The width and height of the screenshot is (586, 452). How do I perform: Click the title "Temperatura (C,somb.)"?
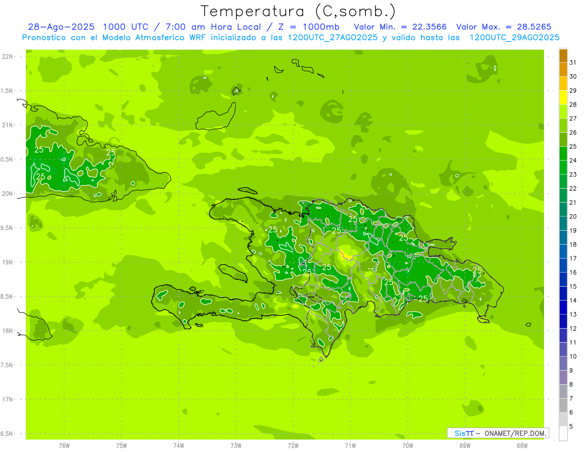(x=298, y=11)
